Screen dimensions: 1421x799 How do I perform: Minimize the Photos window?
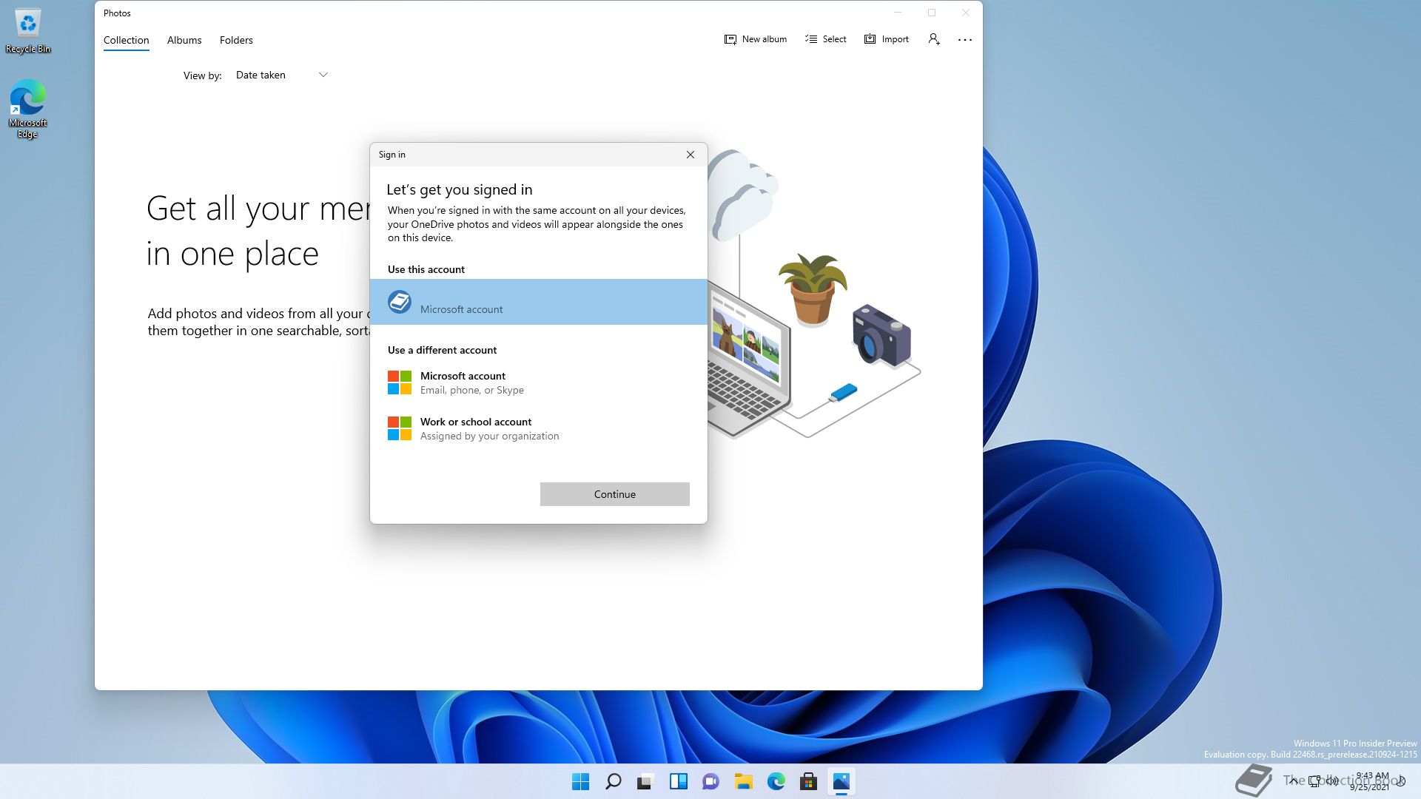(x=898, y=13)
